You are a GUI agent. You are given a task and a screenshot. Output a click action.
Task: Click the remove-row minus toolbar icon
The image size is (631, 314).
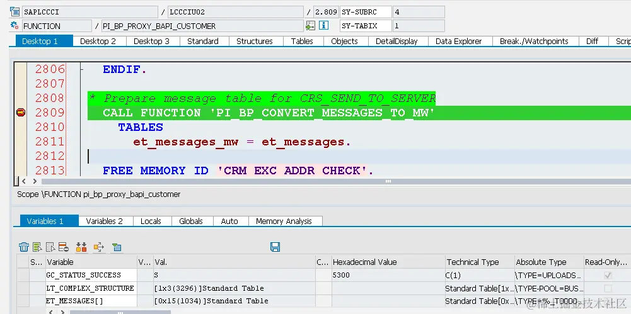(x=63, y=247)
